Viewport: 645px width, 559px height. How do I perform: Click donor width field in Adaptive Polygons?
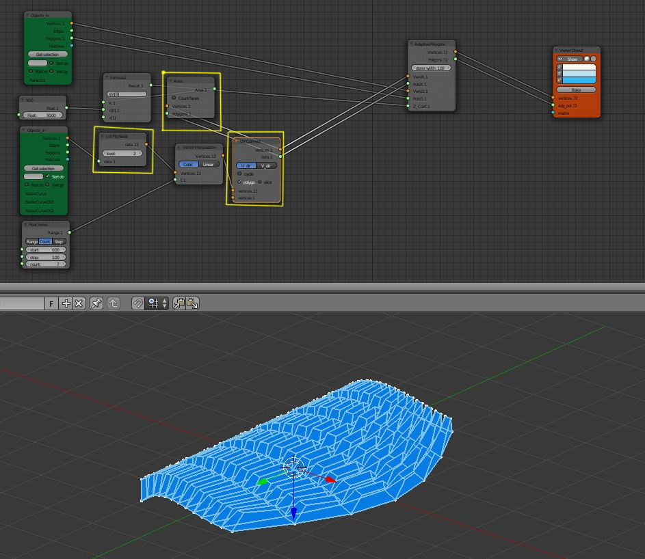coord(431,68)
